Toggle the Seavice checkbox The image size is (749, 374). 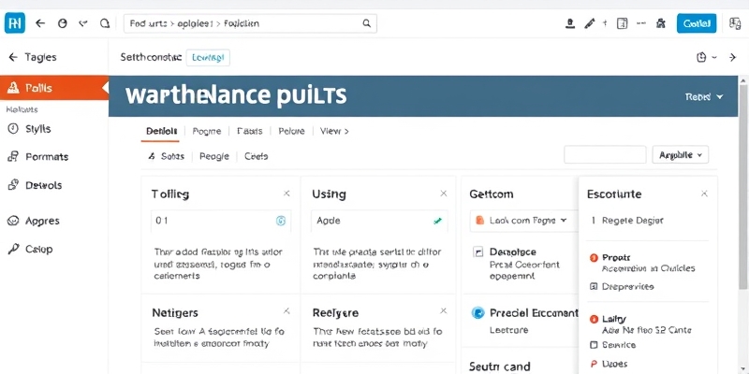pos(594,345)
